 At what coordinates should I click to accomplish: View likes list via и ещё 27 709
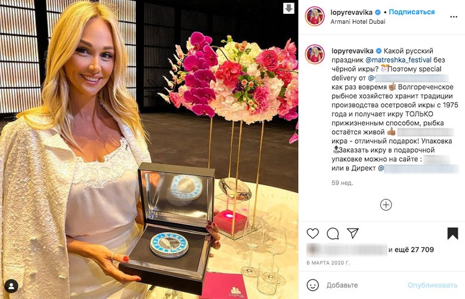[x=411, y=249]
